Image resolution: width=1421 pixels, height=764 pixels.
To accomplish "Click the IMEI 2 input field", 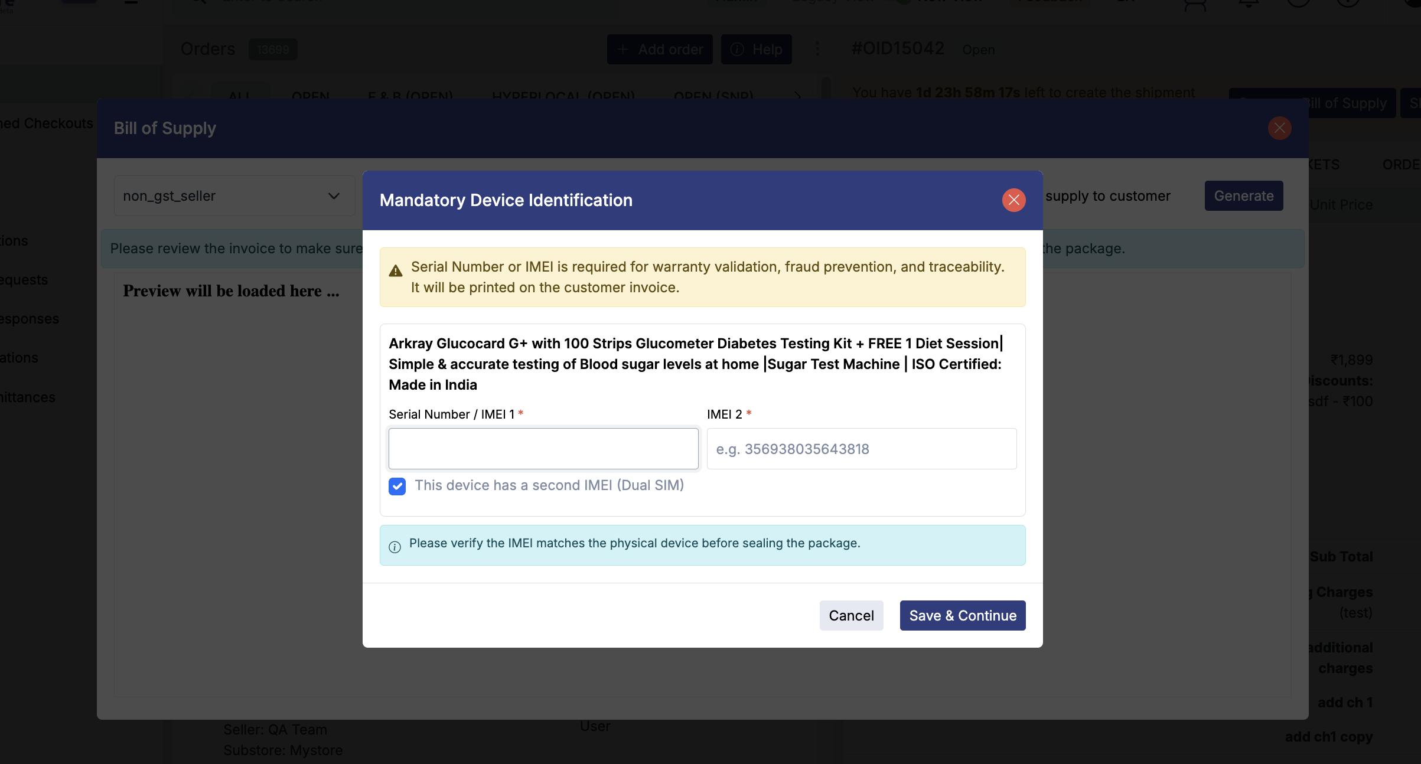I will tap(862, 449).
